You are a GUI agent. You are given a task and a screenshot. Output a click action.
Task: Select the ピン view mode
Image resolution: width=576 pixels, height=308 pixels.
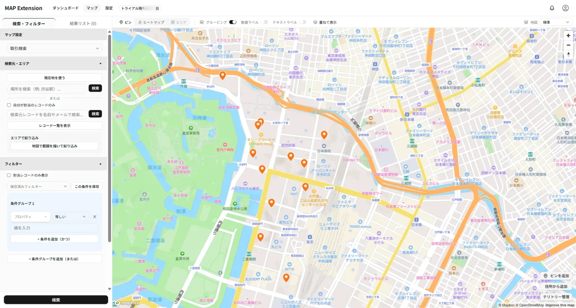pyautogui.click(x=125, y=22)
